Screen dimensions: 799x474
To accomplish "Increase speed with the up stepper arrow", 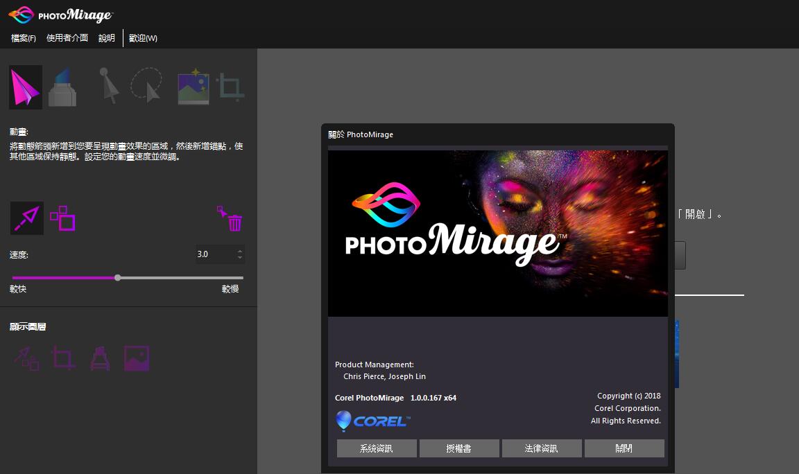I will click(240, 251).
